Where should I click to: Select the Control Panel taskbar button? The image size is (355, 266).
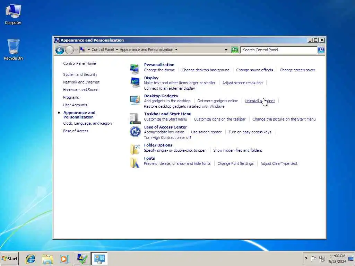click(99, 259)
